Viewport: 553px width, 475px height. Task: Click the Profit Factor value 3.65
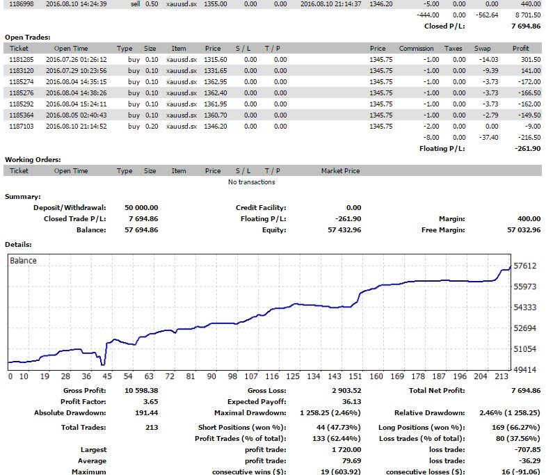click(150, 402)
